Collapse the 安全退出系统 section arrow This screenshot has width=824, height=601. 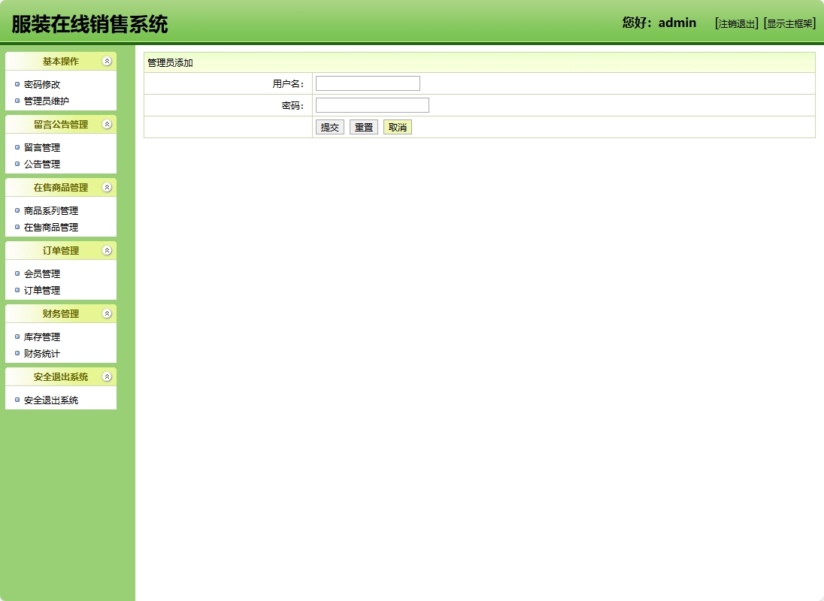point(107,376)
